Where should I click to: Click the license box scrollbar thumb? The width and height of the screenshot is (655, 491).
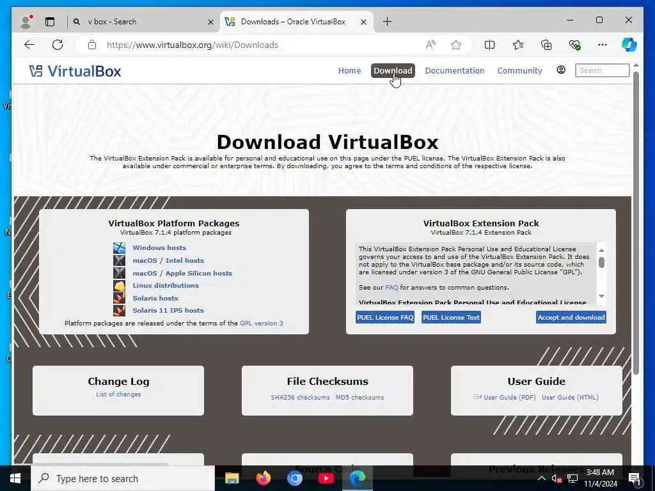click(601, 262)
